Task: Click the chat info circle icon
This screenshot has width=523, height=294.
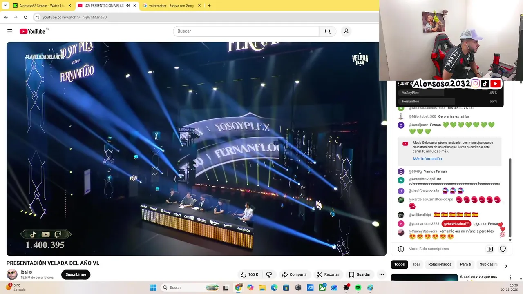Action: point(401,249)
